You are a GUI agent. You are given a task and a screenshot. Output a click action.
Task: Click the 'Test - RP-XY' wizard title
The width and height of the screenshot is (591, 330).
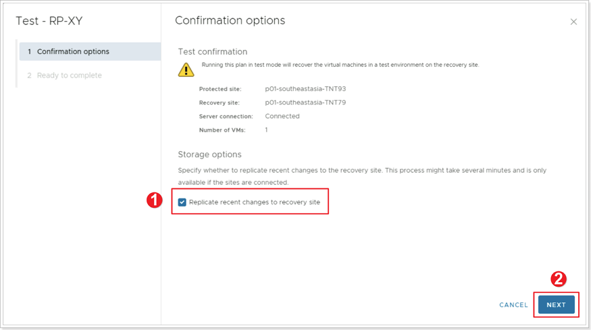point(49,21)
